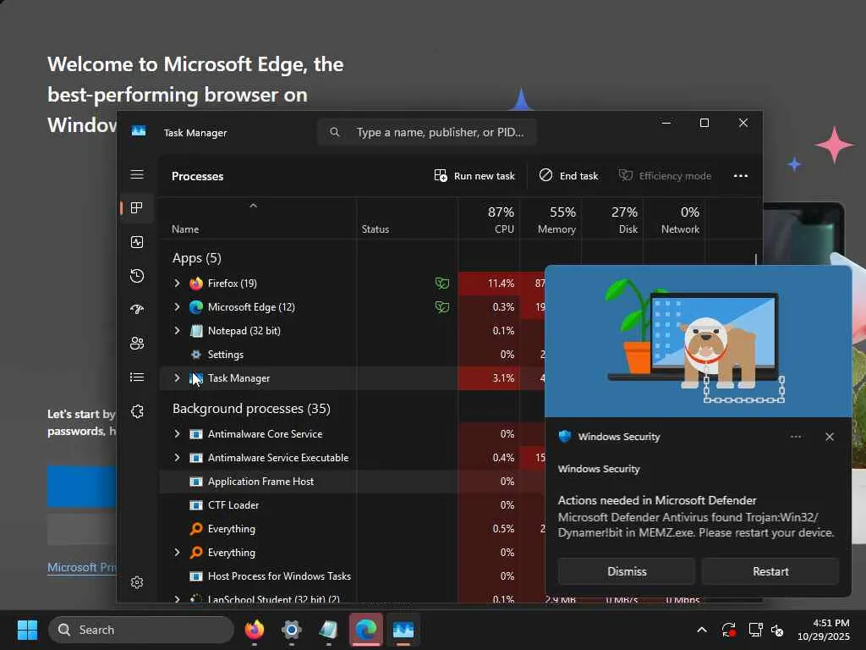The image size is (866, 650).
Task: Open the Windows Start menu
Action: (x=27, y=630)
